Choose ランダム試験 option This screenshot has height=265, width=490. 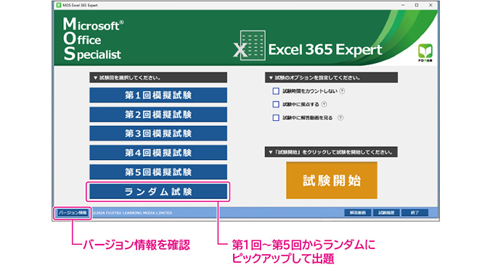tap(158, 191)
